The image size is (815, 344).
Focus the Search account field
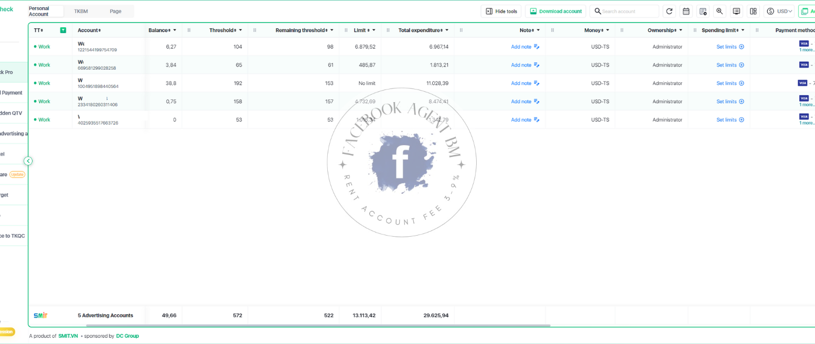pos(624,12)
